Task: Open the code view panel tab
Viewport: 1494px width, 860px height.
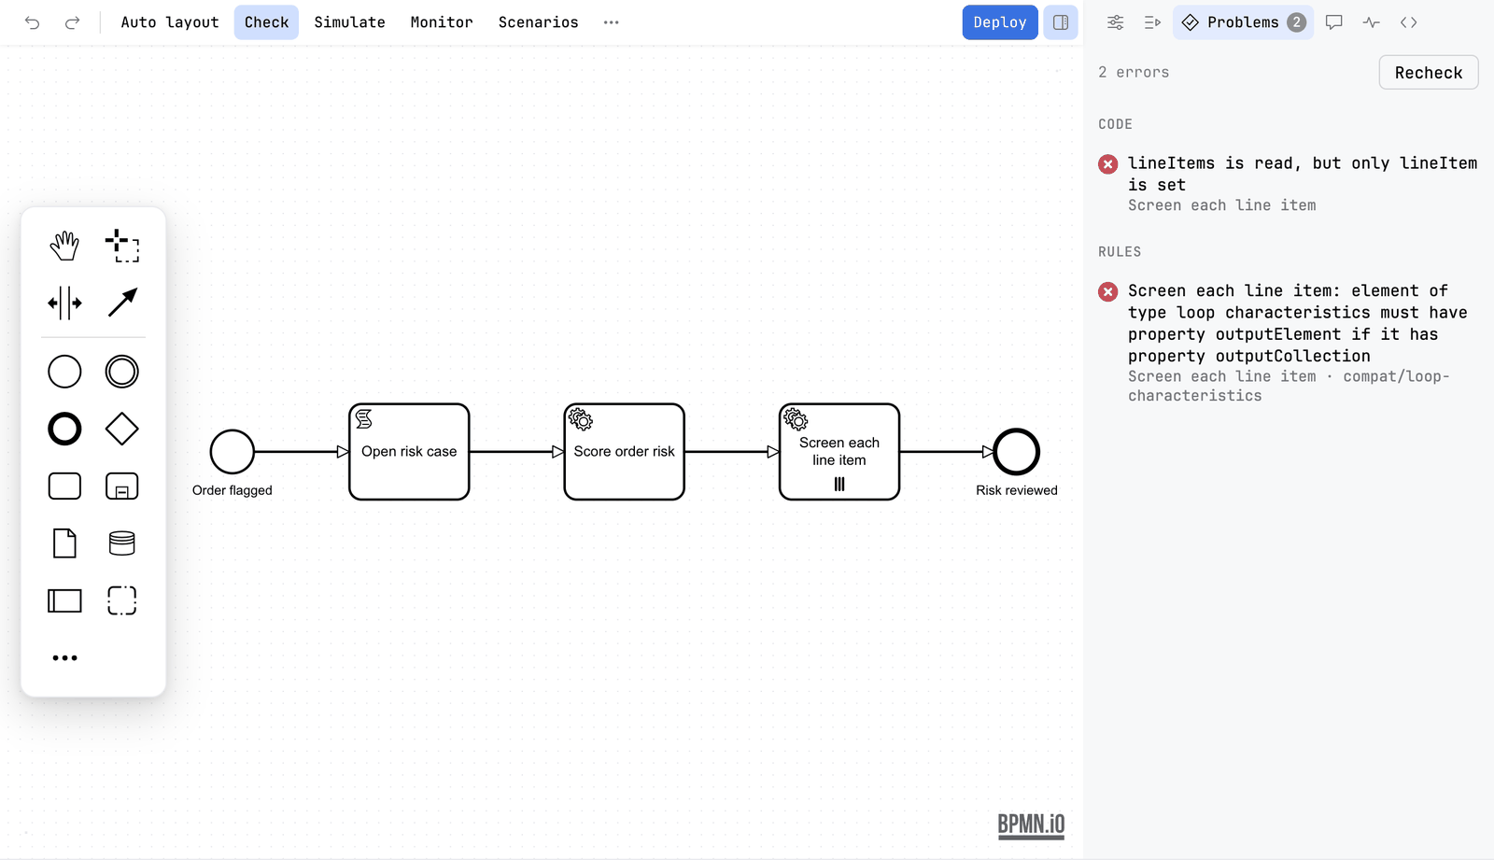Action: pos(1409,22)
